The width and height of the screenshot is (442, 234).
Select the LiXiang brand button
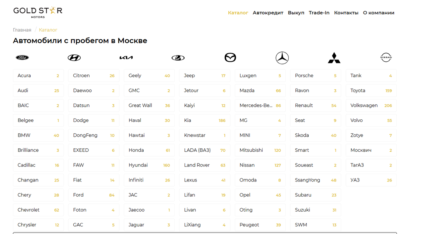click(205, 225)
